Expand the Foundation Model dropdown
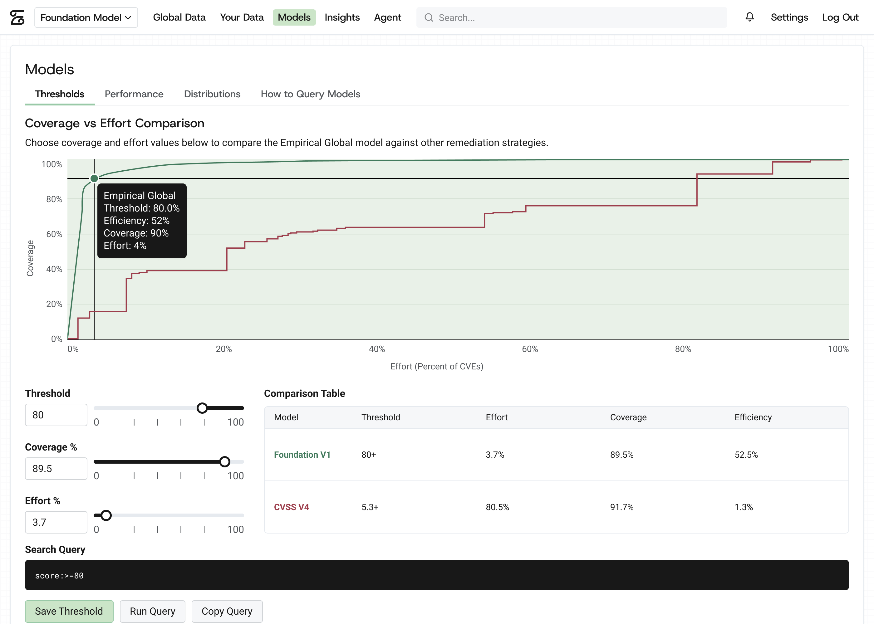The width and height of the screenshot is (874, 624). tap(86, 18)
